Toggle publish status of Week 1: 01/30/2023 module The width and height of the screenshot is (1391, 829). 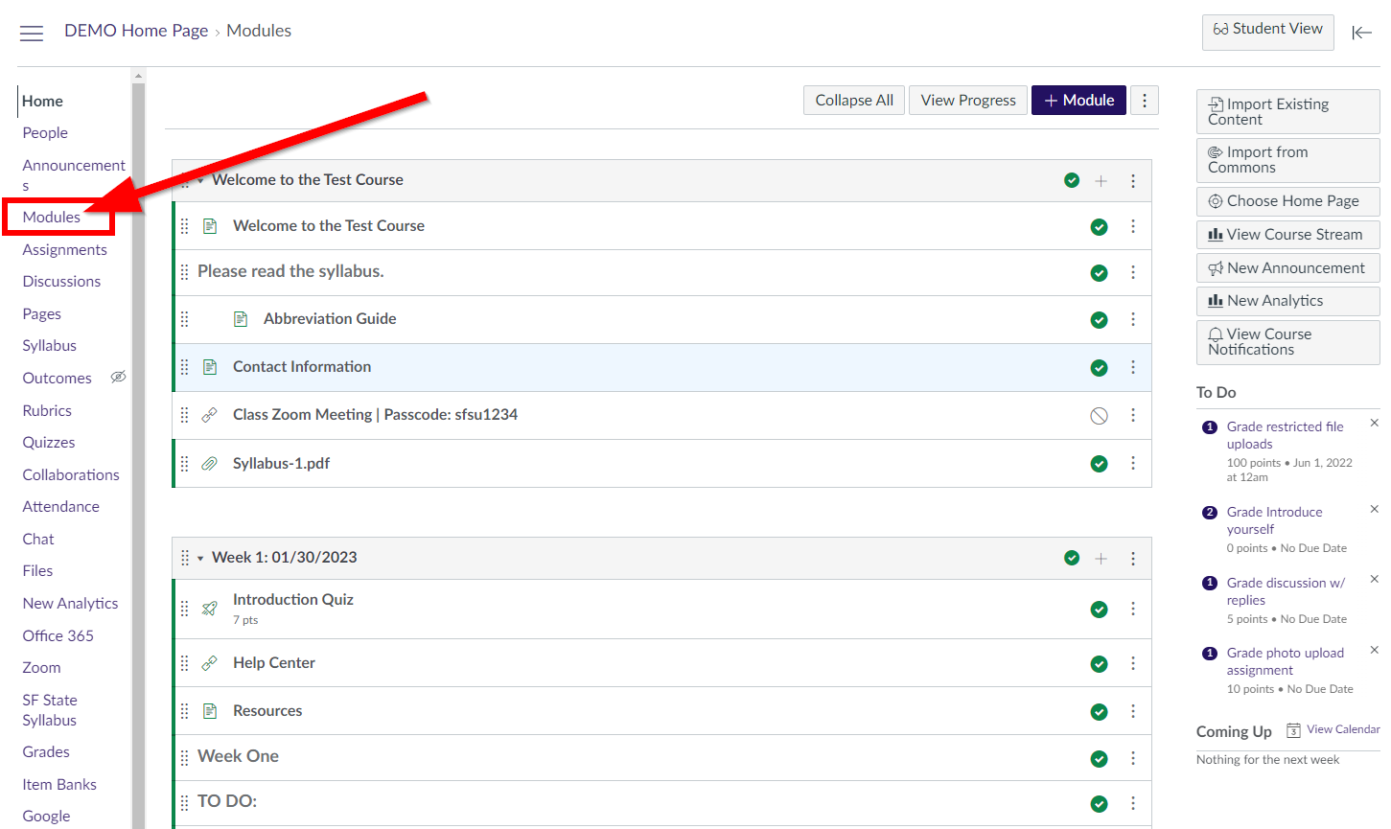[x=1072, y=558]
